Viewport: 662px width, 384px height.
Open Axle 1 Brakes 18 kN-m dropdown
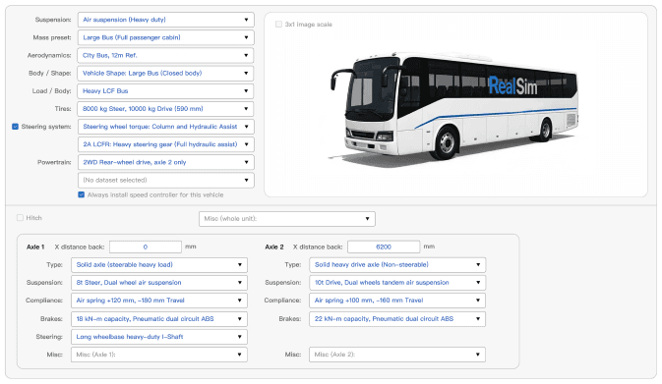[159, 319]
